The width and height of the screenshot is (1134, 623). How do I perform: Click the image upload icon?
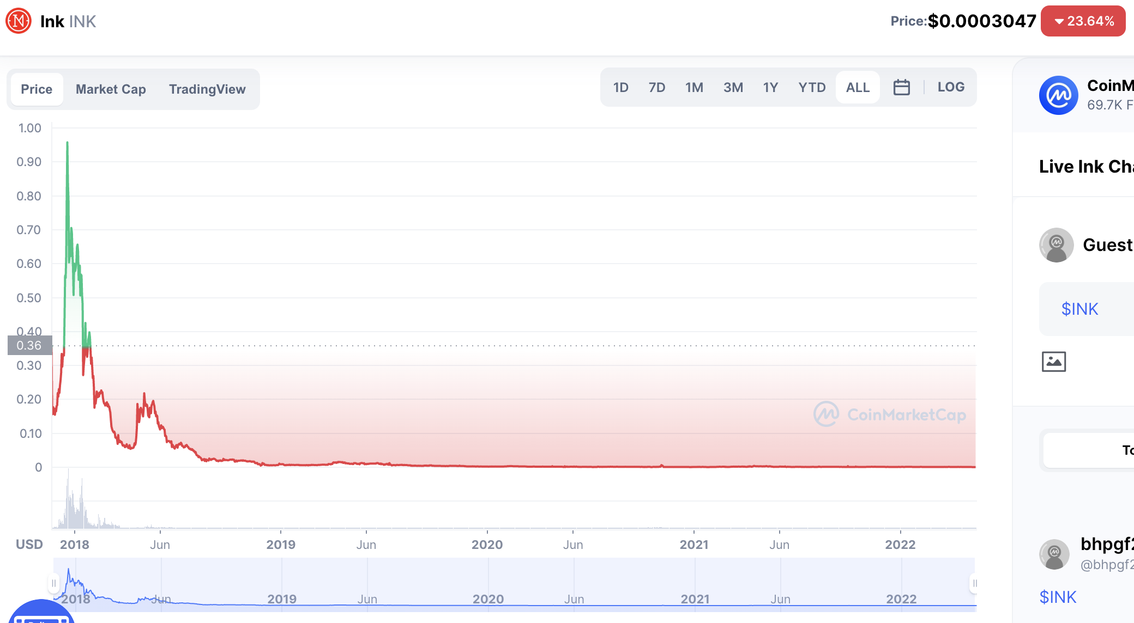tap(1053, 362)
